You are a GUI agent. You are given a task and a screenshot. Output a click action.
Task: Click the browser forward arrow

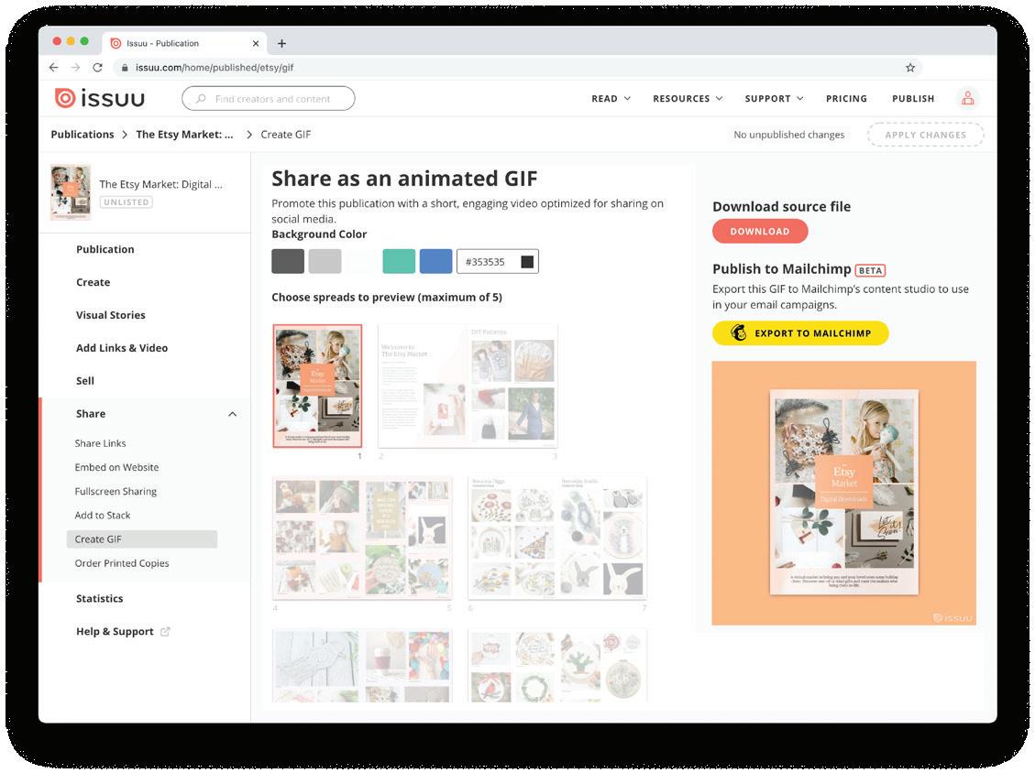(x=75, y=67)
